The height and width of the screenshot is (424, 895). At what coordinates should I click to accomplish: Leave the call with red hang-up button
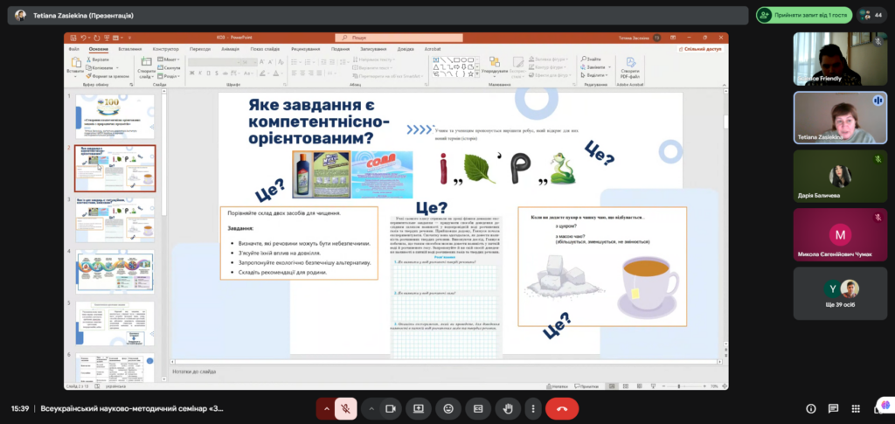pyautogui.click(x=561, y=408)
